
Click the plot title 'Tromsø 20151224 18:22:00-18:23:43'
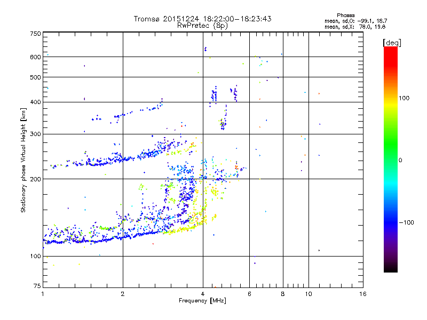coord(202,19)
